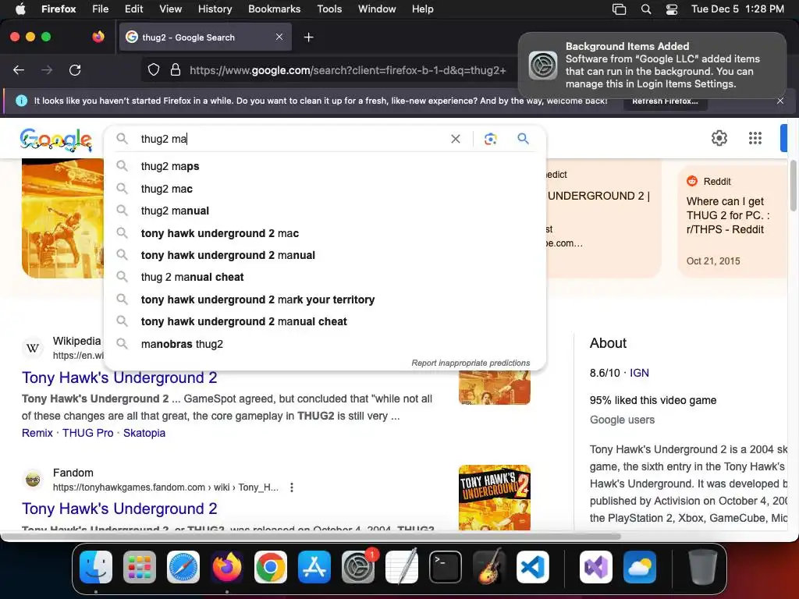Click the Background Items Added notification

(x=652, y=66)
